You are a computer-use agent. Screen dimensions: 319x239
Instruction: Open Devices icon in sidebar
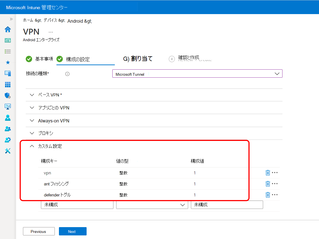[8, 73]
